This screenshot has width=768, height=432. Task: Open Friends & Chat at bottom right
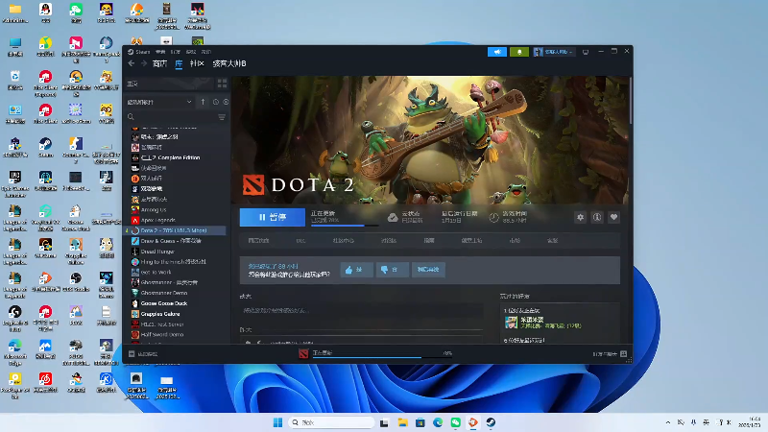tap(610, 353)
